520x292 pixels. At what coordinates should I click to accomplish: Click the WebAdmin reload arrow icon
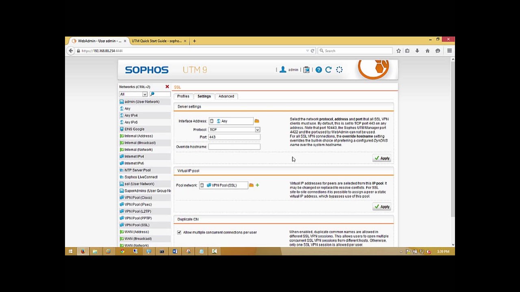329,70
